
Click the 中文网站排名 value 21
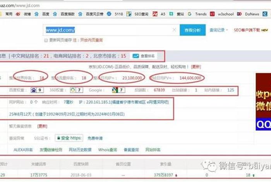tap(46, 56)
